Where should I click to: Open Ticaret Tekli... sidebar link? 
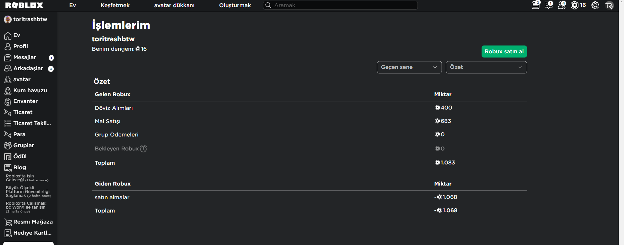tap(32, 123)
